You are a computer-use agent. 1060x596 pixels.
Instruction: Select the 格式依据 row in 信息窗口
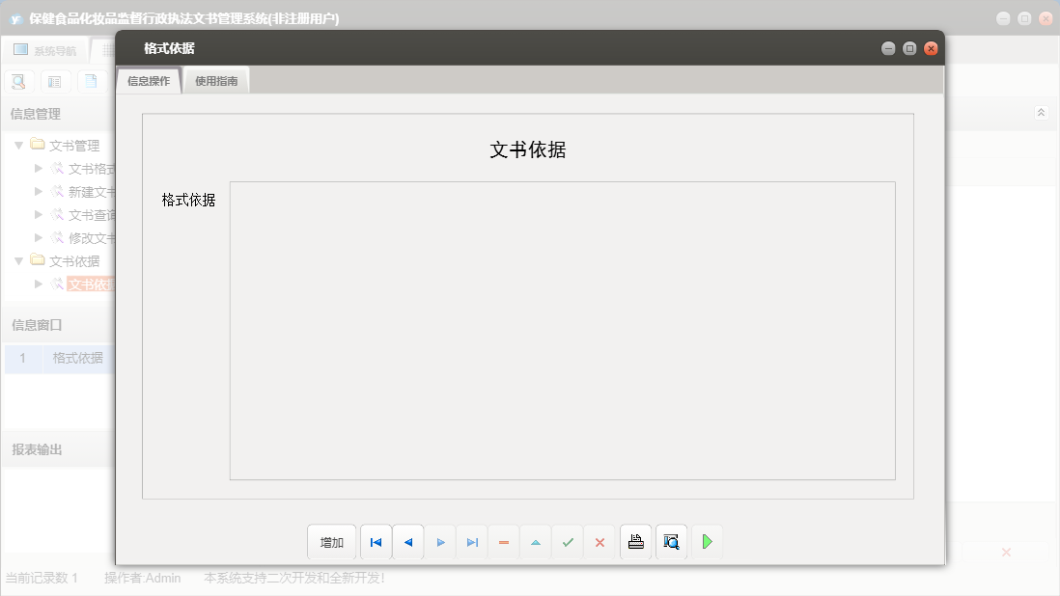point(77,358)
